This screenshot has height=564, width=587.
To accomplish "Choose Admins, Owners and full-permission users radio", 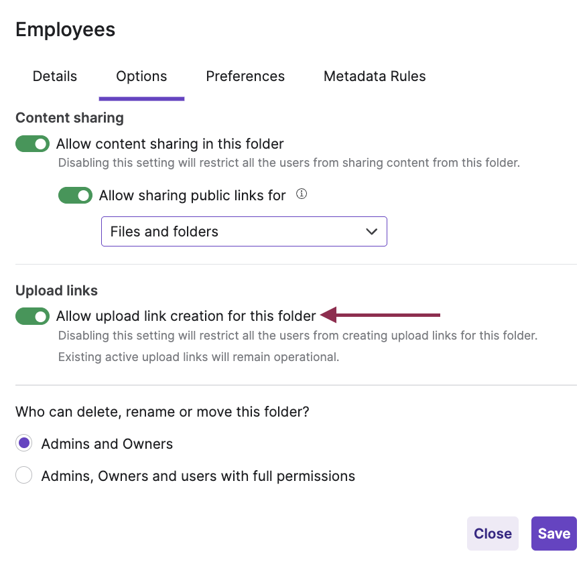I will click(x=24, y=476).
